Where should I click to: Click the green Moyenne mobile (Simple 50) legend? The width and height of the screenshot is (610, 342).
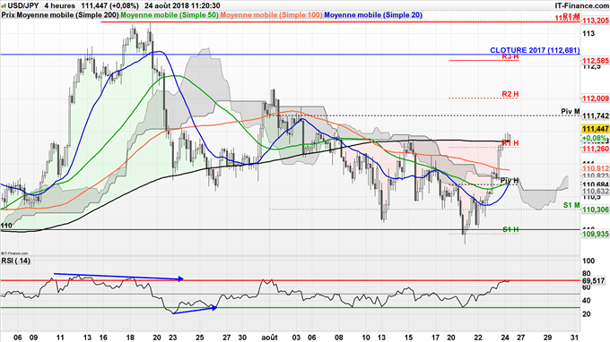pyautogui.click(x=170, y=14)
